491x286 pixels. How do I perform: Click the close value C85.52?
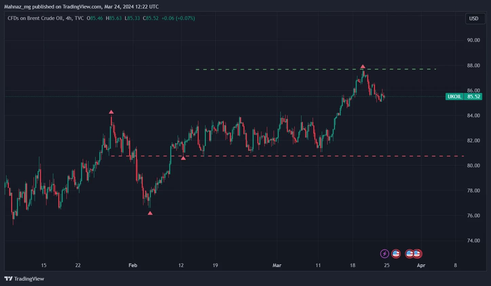point(151,18)
